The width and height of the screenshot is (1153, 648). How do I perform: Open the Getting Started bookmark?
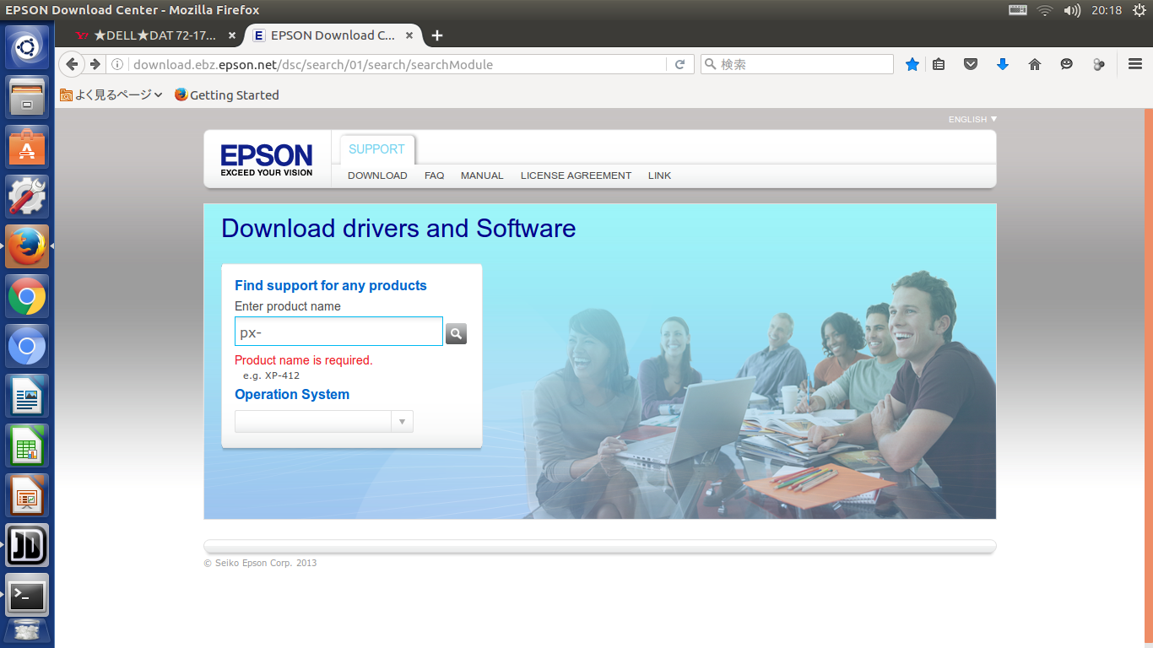[226, 94]
